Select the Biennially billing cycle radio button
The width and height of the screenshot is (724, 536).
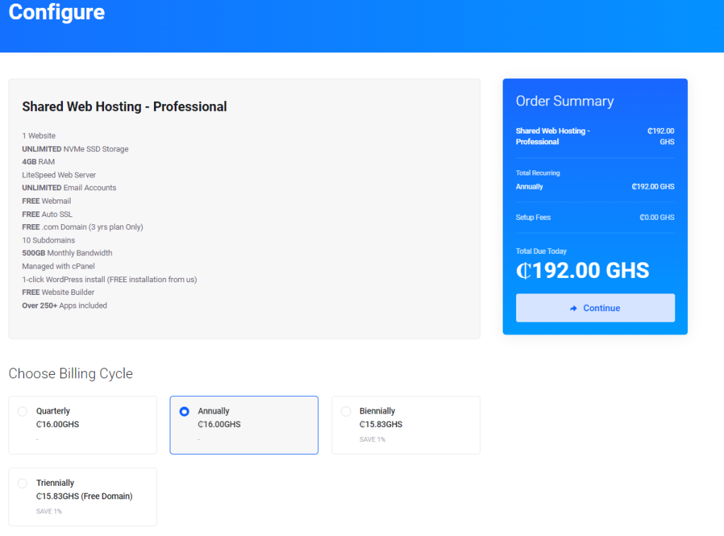(346, 412)
